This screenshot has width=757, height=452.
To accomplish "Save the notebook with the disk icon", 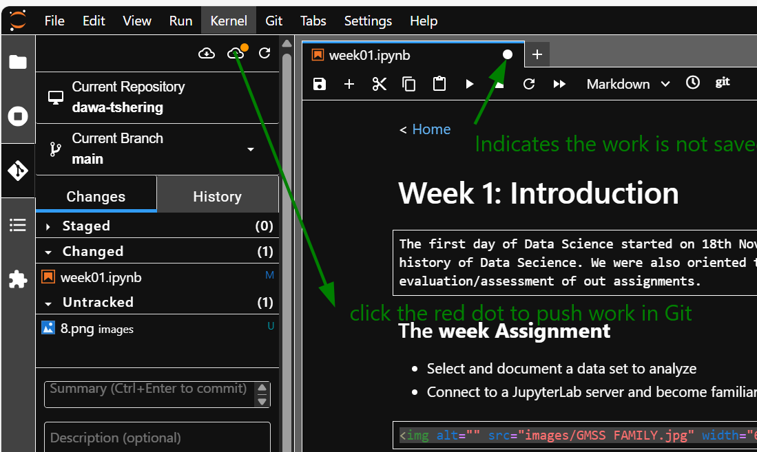I will (320, 84).
